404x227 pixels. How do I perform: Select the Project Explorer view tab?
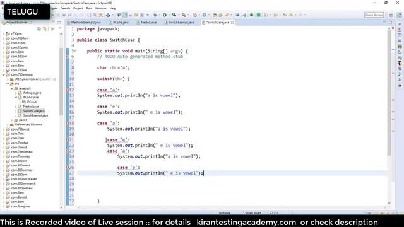tap(17, 23)
